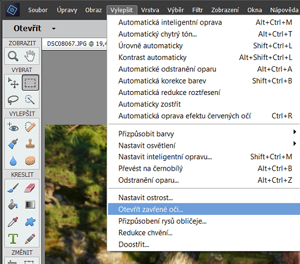
Task: Pick the Eyedropper color picker tool
Action: (13, 221)
